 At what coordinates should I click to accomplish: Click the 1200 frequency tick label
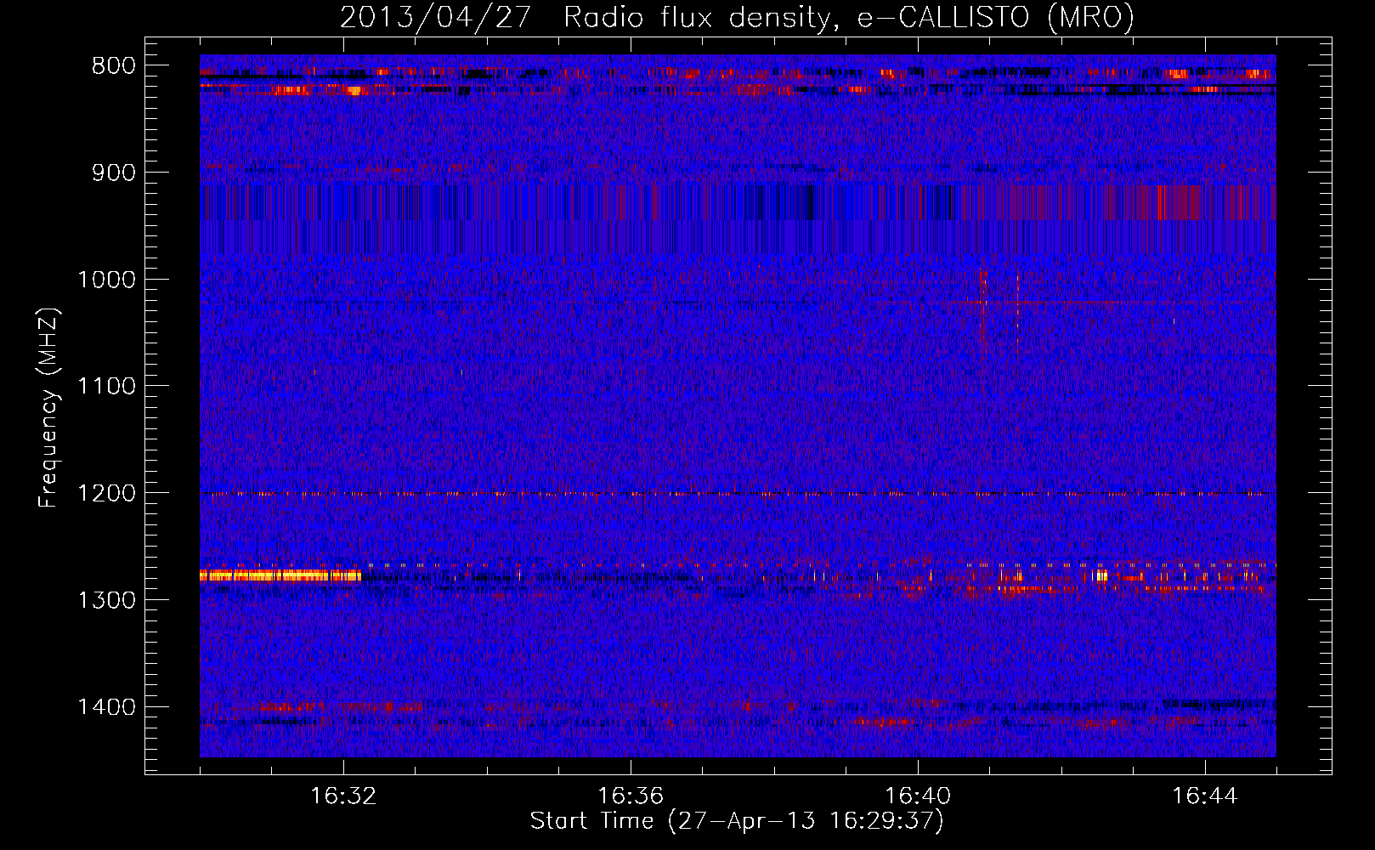coord(106,494)
